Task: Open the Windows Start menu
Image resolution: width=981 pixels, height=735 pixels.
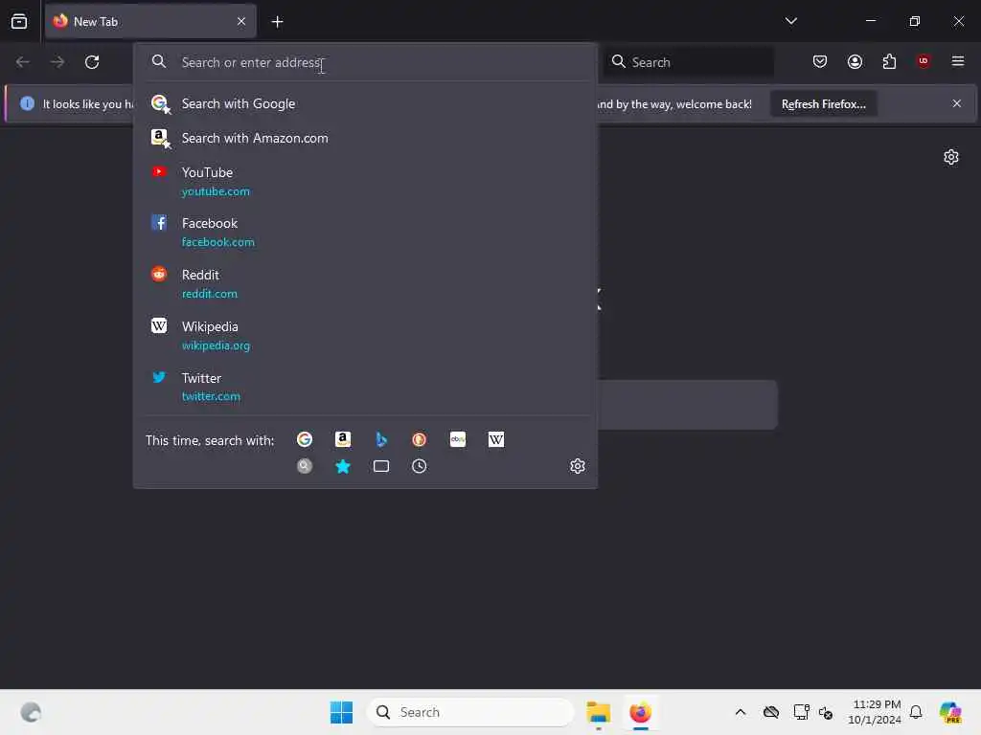Action: [341, 712]
